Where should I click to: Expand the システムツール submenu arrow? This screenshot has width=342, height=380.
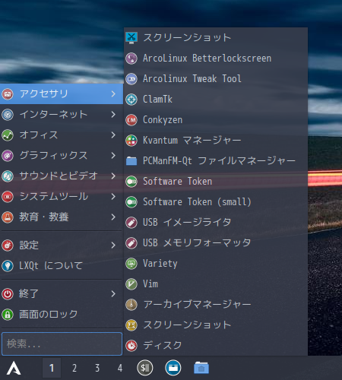[113, 197]
